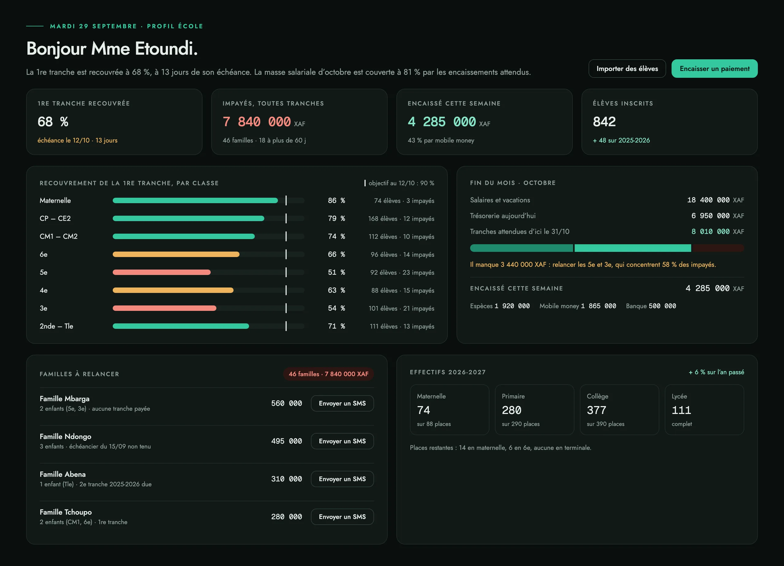
Task: Click the 3e recovery progress bar
Action: point(209,308)
